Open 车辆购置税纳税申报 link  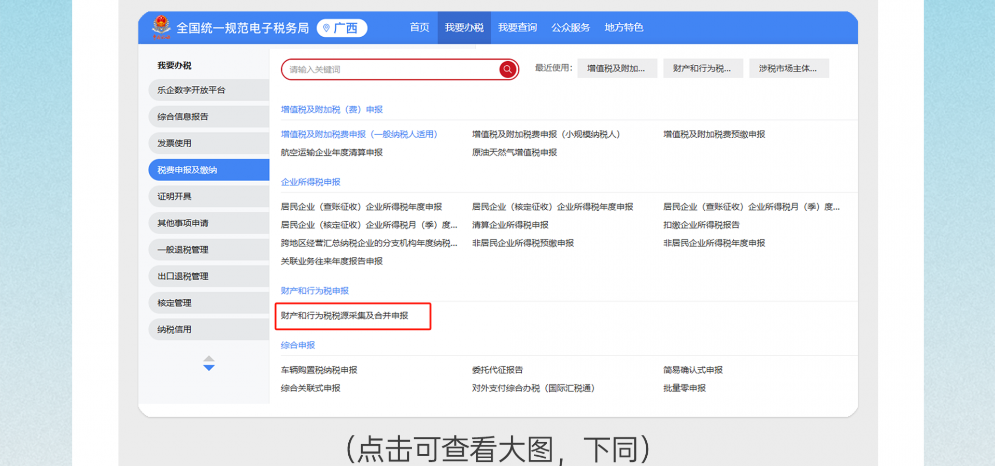[x=319, y=370]
